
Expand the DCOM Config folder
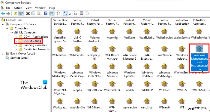[x=16, y=41]
